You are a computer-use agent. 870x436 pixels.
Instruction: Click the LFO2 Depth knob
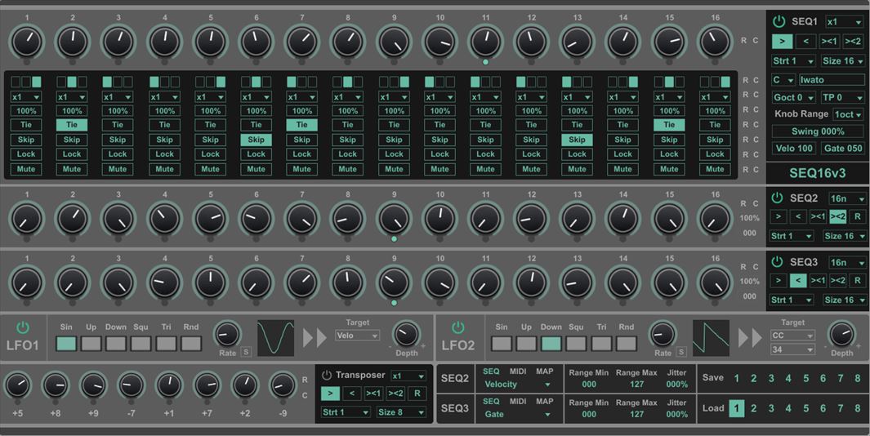tap(841, 334)
